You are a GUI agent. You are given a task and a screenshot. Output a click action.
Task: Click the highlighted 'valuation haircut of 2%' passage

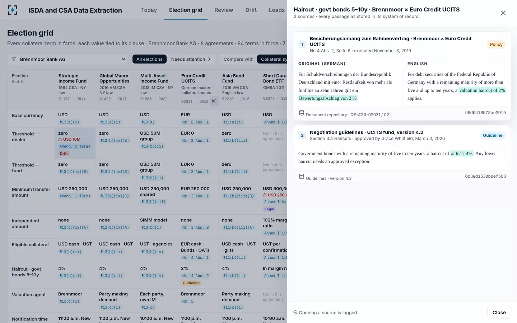(x=482, y=90)
